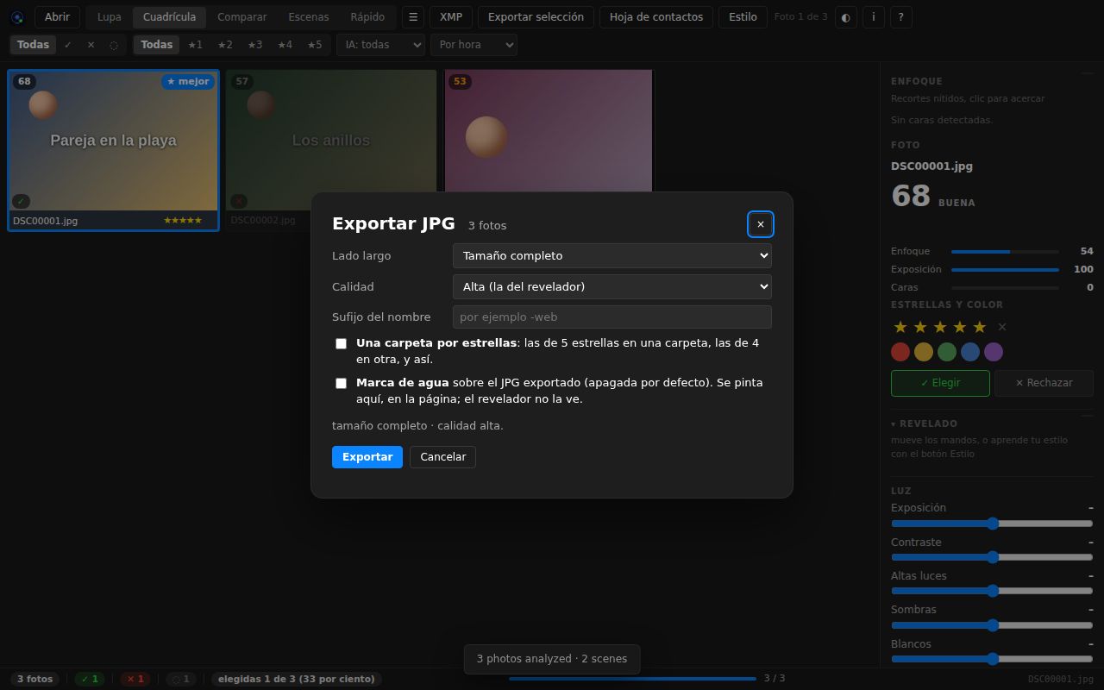Click the blue Exportar button
This screenshot has height=690, width=1104.
367,457
